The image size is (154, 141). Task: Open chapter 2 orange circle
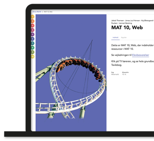coord(33,21)
